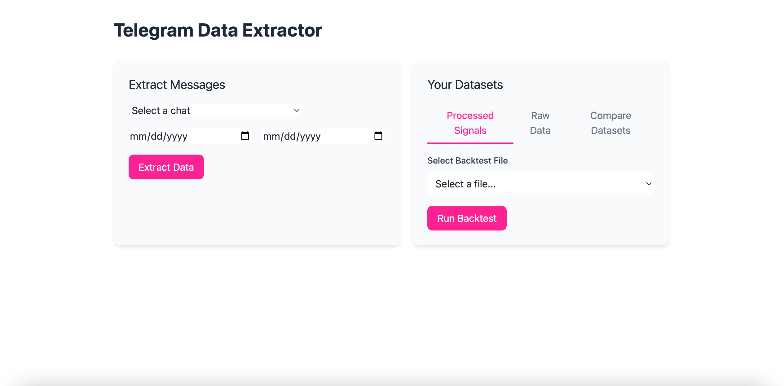784x386 pixels.
Task: Click the chevron arrow of the backtest file selector
Action: (649, 184)
